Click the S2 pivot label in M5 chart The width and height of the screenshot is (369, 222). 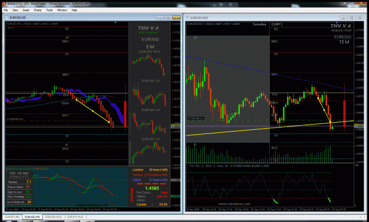point(67,161)
